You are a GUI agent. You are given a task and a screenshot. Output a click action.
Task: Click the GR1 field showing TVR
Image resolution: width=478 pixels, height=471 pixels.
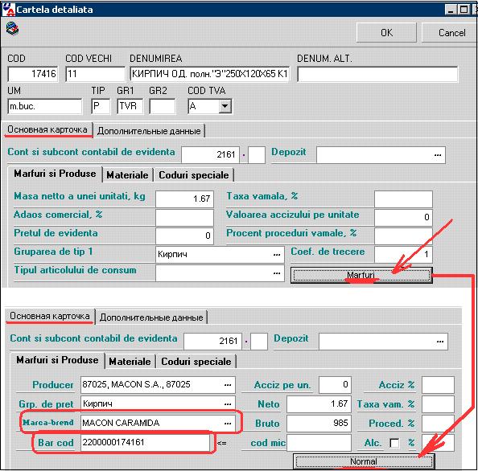tap(130, 106)
